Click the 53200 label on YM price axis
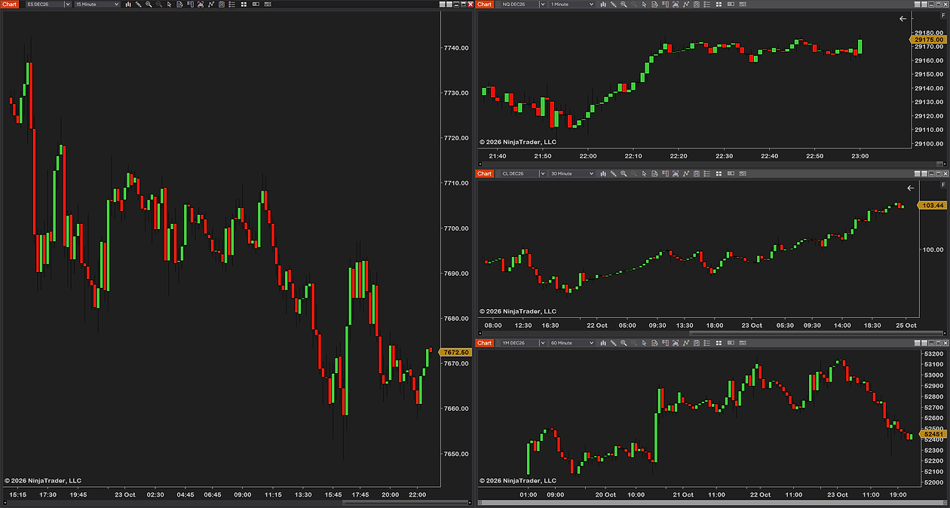This screenshot has width=950, height=508. [x=933, y=353]
